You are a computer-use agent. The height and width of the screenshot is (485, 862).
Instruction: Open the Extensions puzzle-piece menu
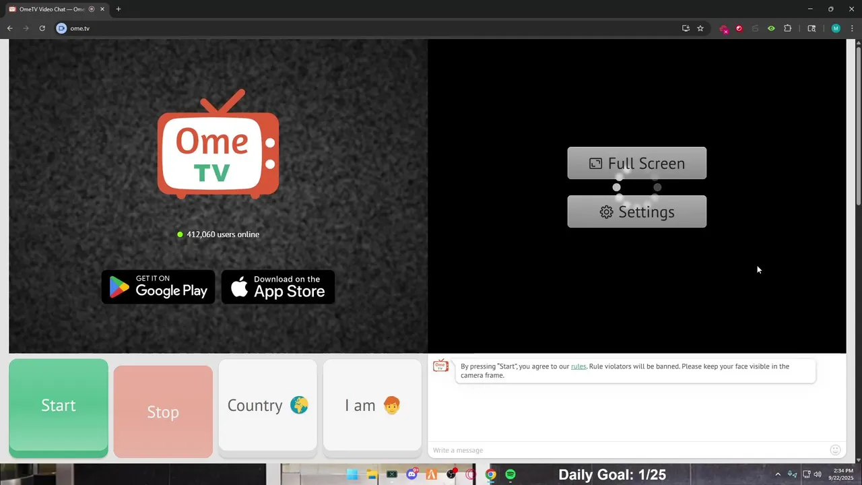[x=787, y=28]
